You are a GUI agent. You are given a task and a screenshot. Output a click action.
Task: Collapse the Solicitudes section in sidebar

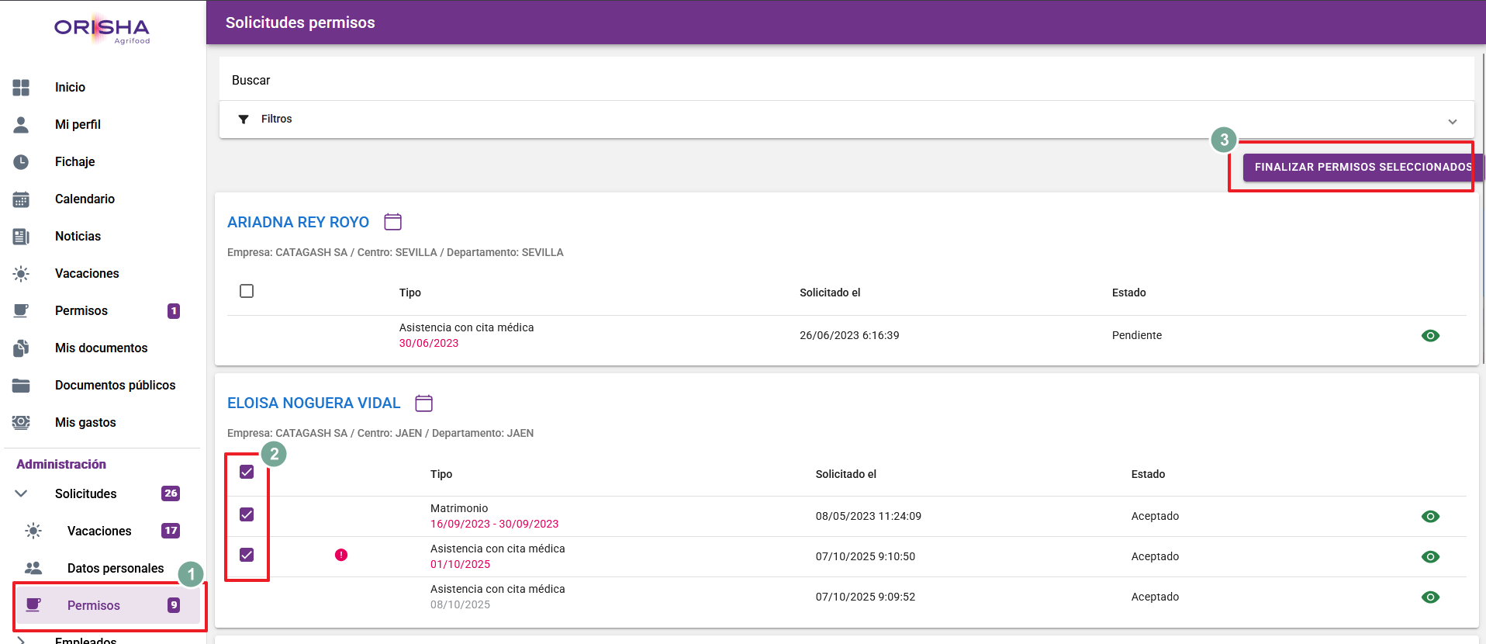(21, 493)
